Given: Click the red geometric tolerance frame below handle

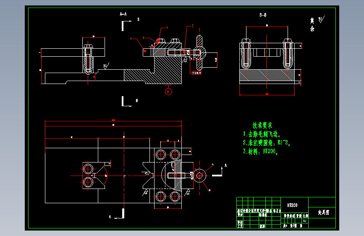Looking at the screenshot, I should (196, 73).
